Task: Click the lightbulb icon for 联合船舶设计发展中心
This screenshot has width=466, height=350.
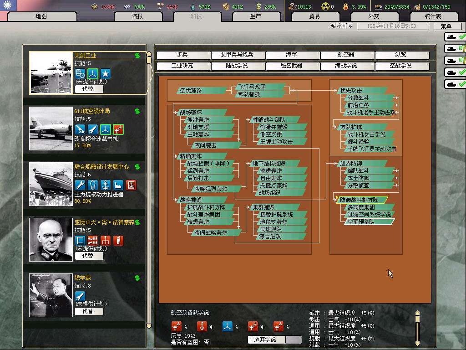Action: coord(93,185)
